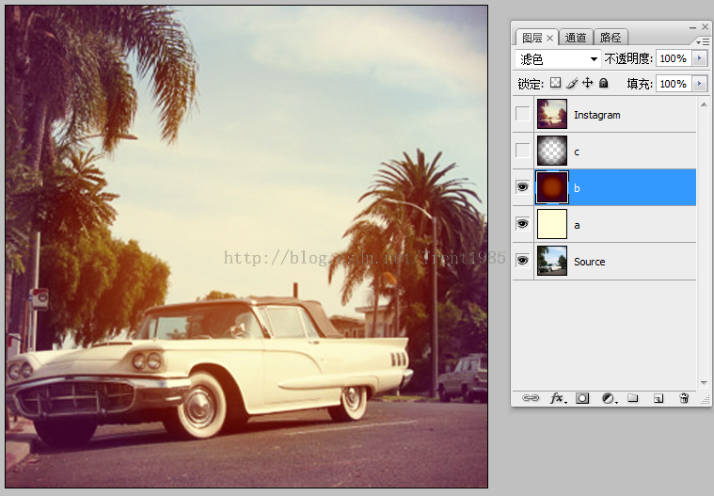714x496 pixels.
Task: Hide layer b using eye icon
Action: pyautogui.click(x=522, y=188)
